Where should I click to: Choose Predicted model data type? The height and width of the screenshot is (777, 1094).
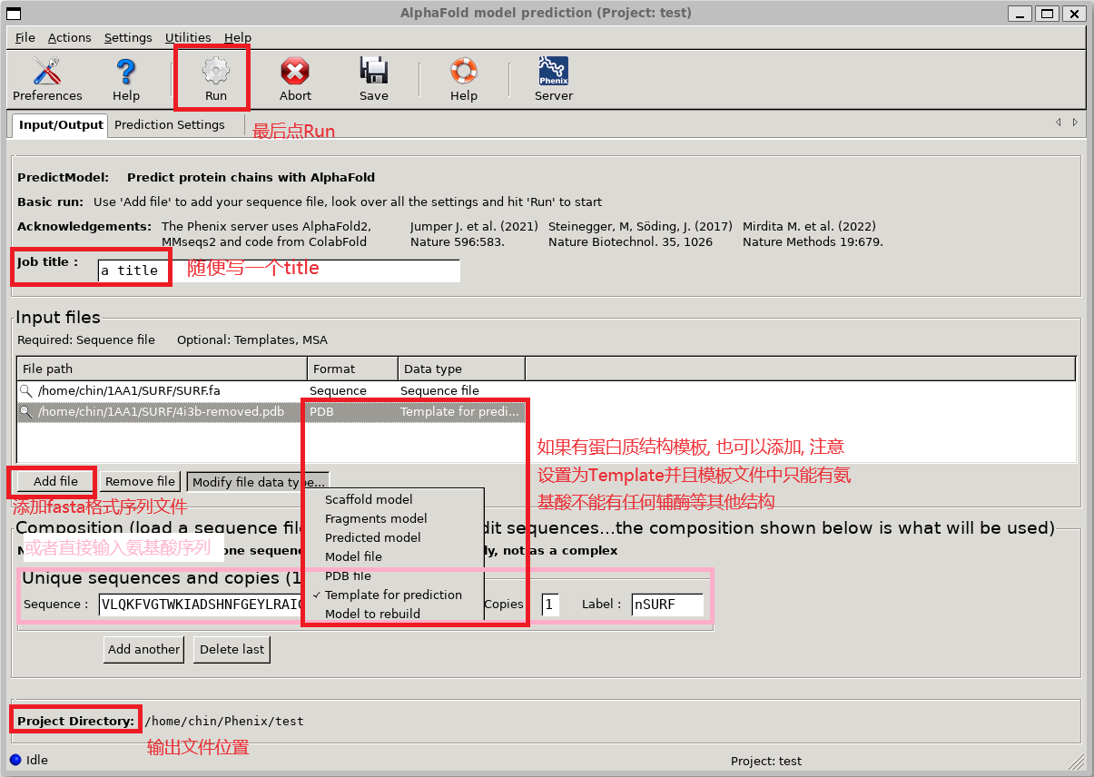coord(372,537)
